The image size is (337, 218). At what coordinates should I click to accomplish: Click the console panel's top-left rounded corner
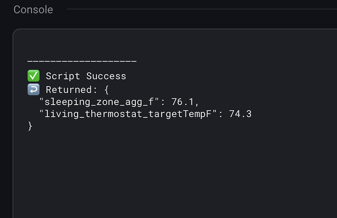(x=17, y=33)
